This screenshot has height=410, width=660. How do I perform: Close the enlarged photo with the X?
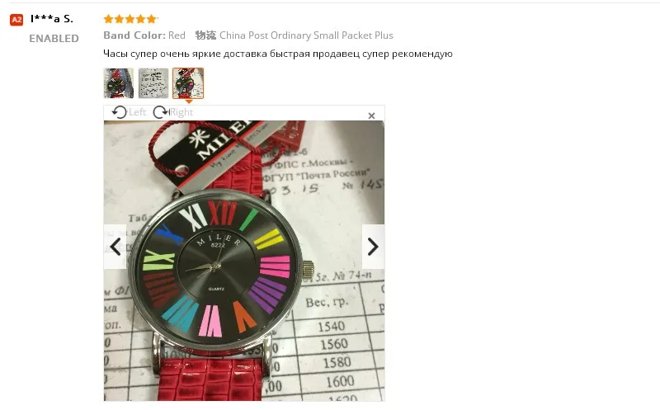coord(371,115)
